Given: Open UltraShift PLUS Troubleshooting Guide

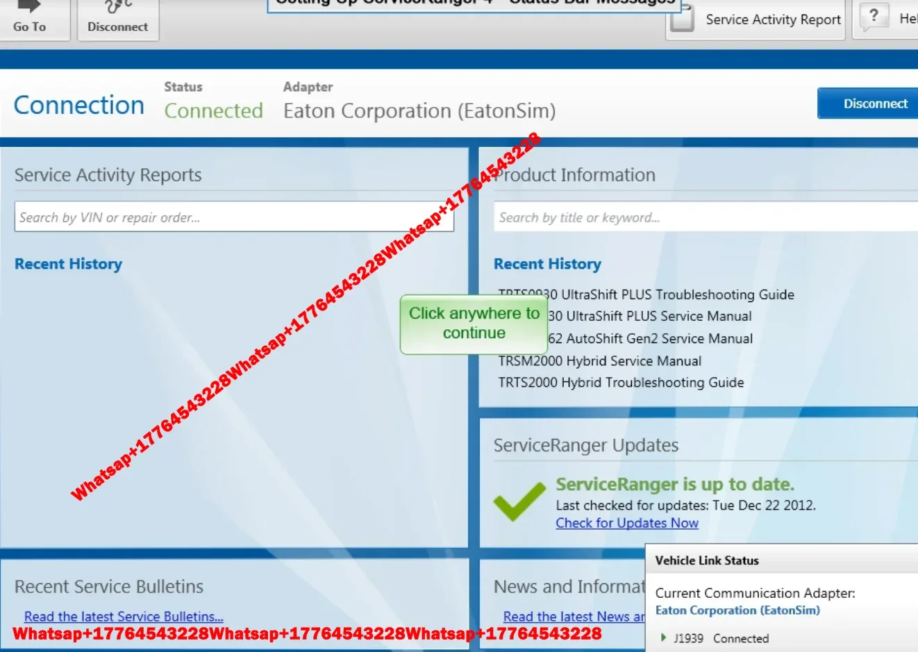Looking at the screenshot, I should click(646, 294).
